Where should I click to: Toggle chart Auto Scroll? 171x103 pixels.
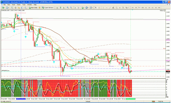point(75,8)
